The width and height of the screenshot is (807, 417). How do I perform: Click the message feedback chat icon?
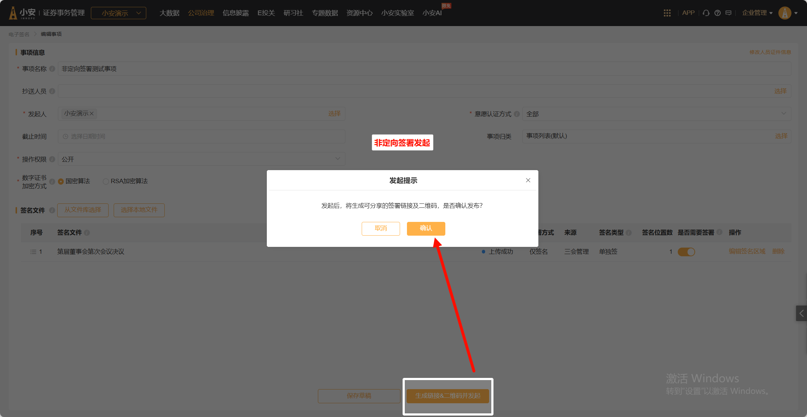(x=728, y=13)
